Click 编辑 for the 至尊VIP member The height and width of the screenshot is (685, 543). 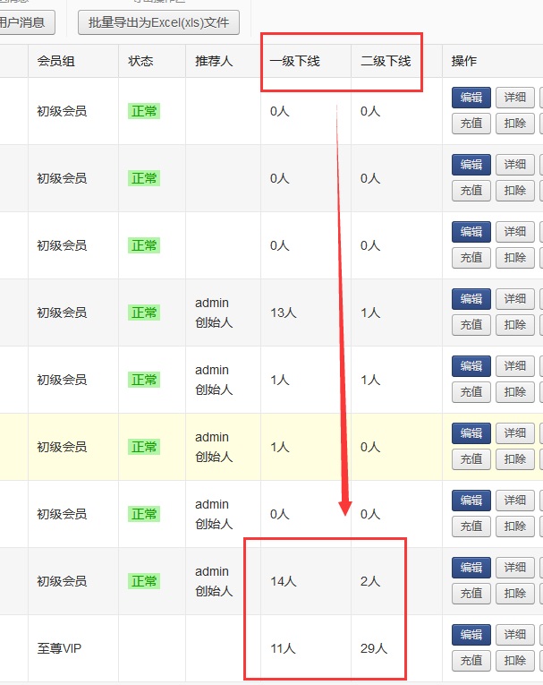click(471, 634)
